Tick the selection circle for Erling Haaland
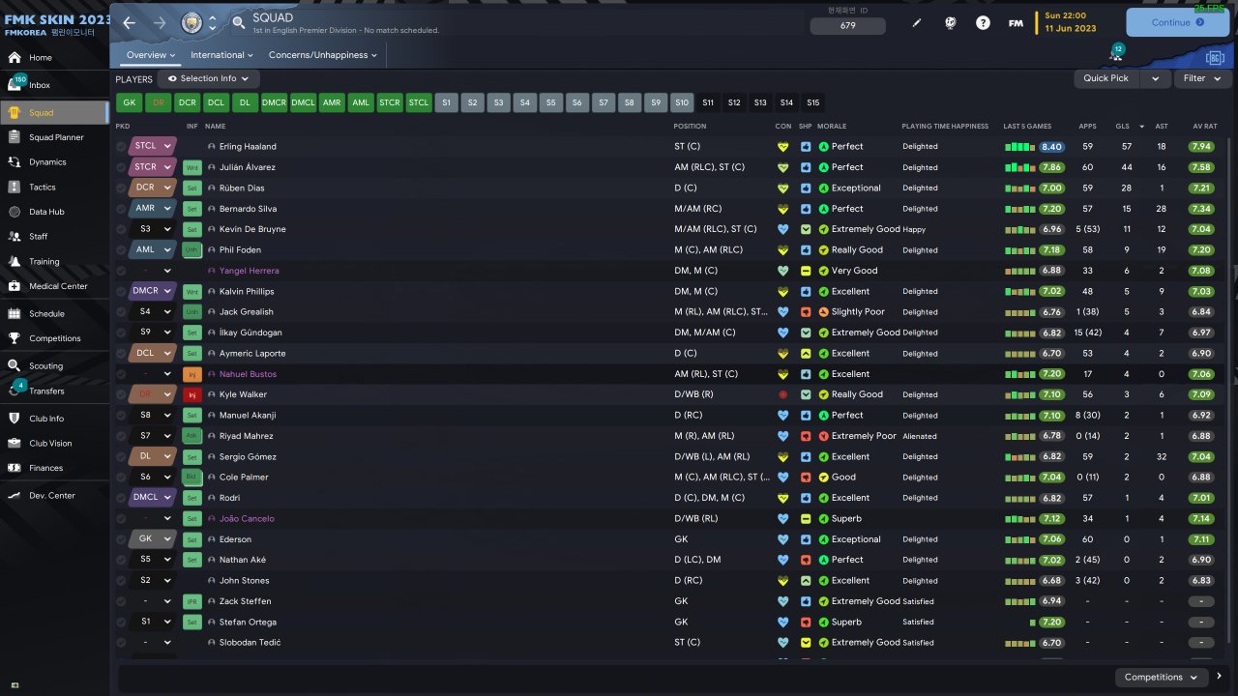The width and height of the screenshot is (1238, 696). point(121,147)
